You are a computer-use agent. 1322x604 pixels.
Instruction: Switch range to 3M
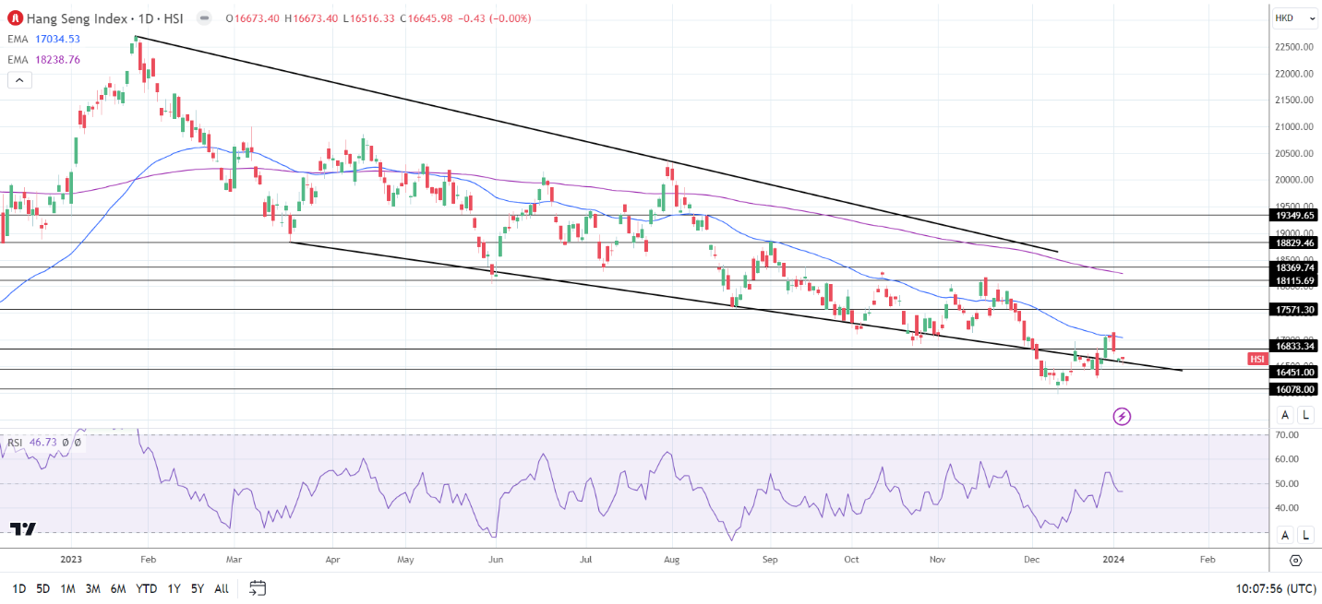click(93, 588)
